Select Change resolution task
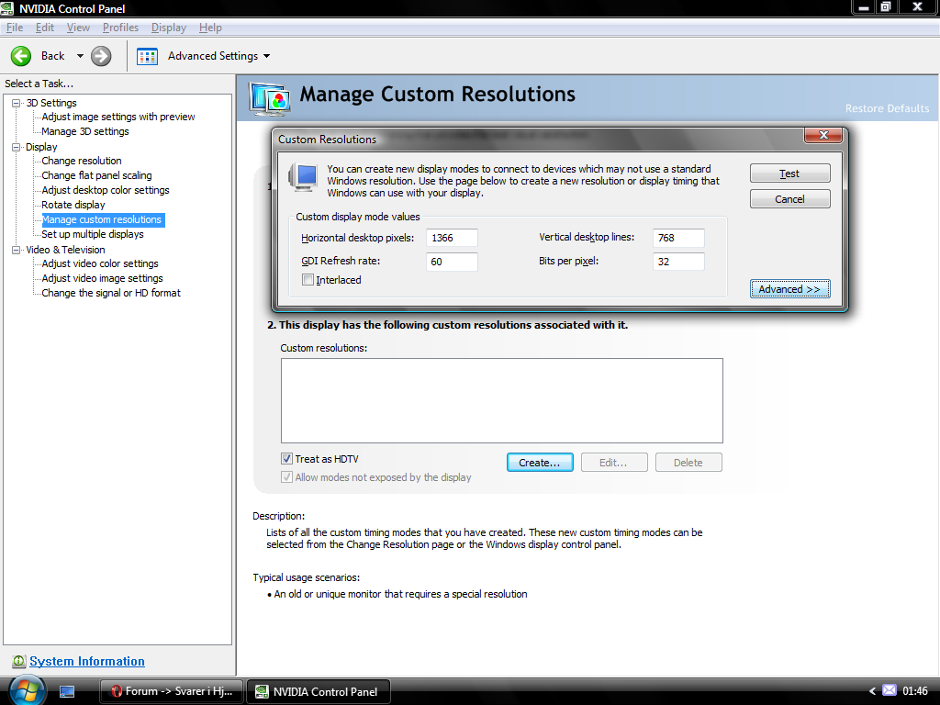940x705 pixels. coord(82,161)
